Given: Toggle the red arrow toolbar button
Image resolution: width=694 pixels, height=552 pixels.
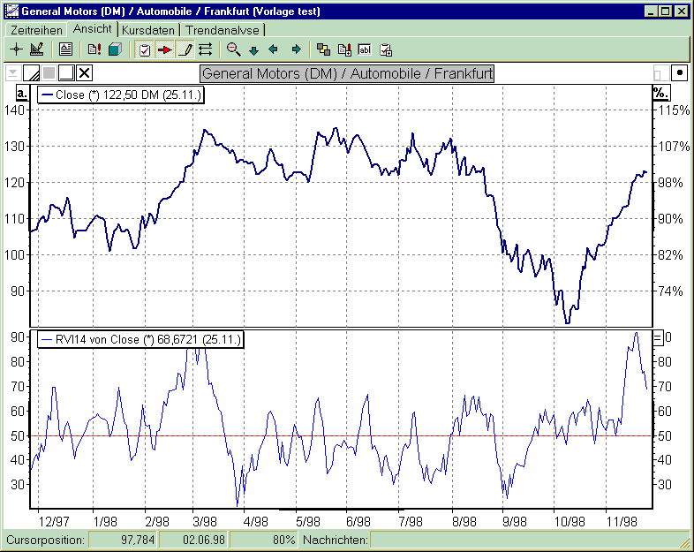Looking at the screenshot, I should click(164, 49).
